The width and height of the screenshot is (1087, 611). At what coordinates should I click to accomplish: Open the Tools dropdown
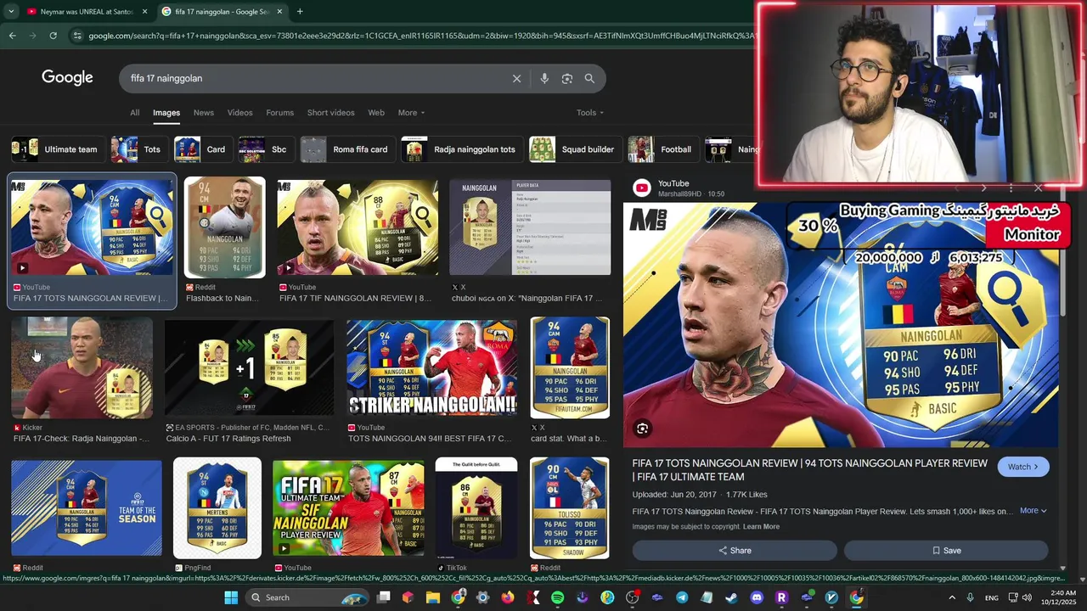[x=590, y=113]
